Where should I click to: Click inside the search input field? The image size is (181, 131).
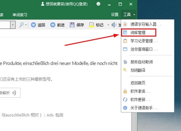(x=5, y=25)
